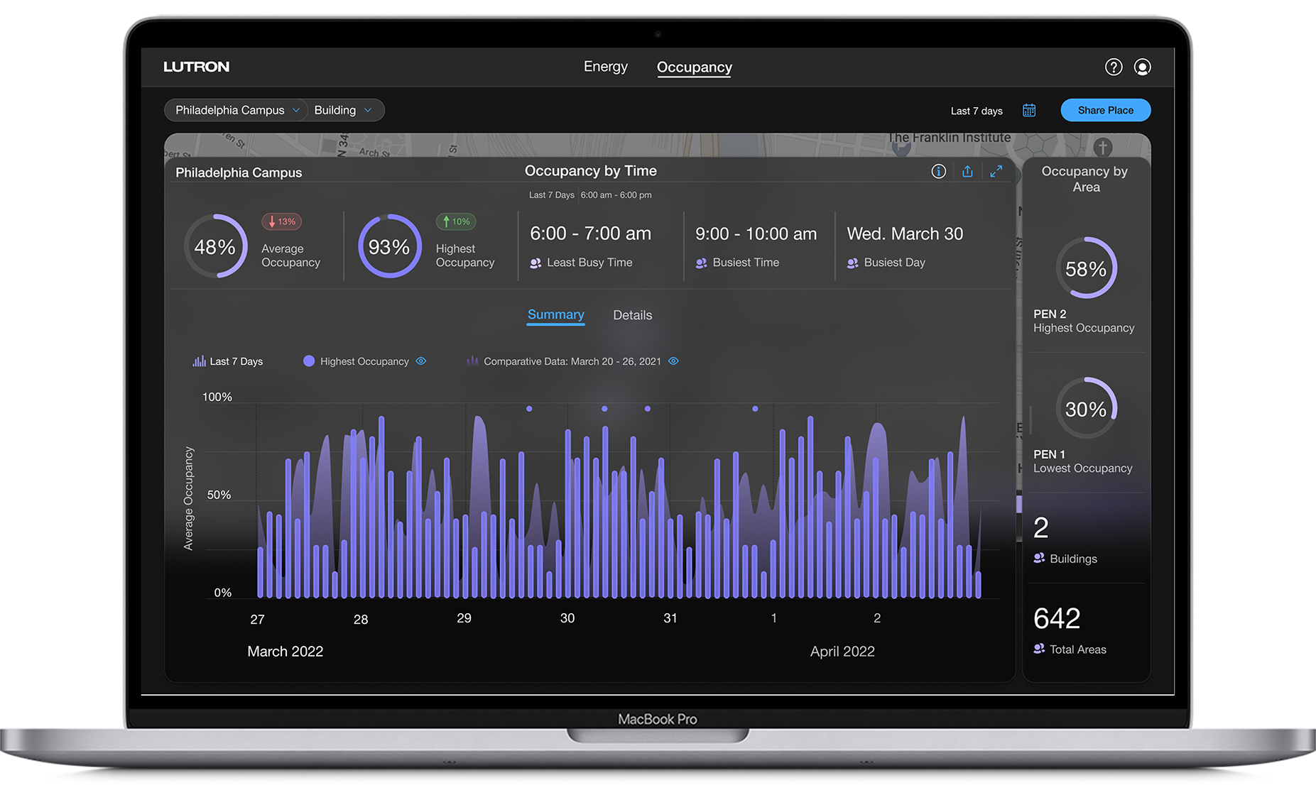1316x785 pixels.
Task: Click the 6:00 am - 6:00 pm time range
Action: pyautogui.click(x=616, y=195)
